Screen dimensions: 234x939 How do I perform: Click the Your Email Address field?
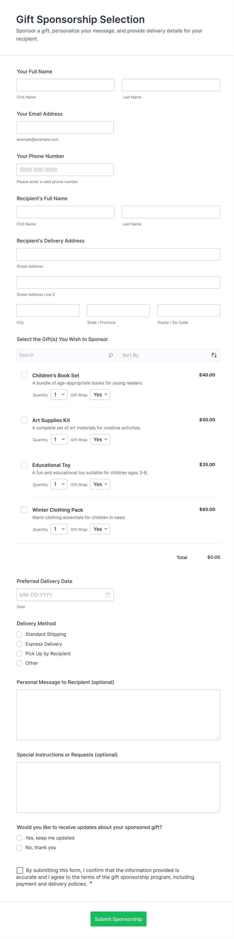coord(65,127)
